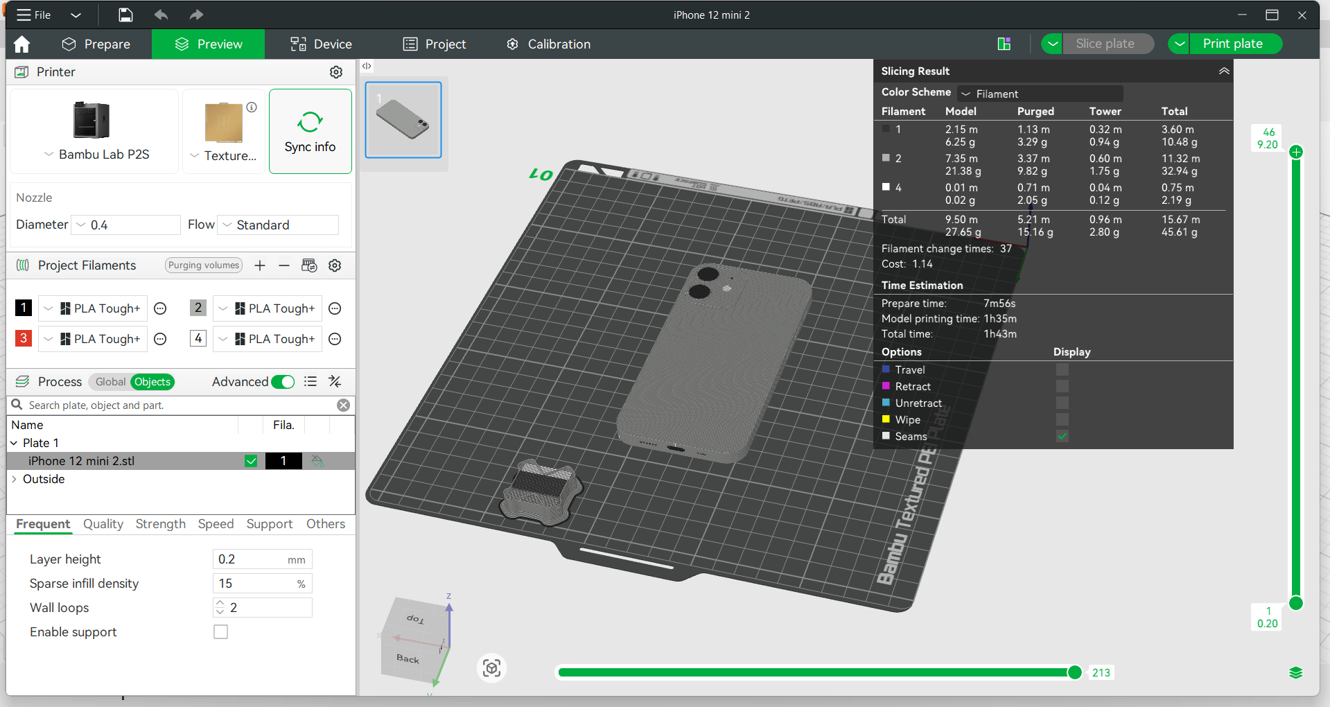Image resolution: width=1330 pixels, height=707 pixels.
Task: Reset camera with the perspective view icon
Action: (x=492, y=668)
